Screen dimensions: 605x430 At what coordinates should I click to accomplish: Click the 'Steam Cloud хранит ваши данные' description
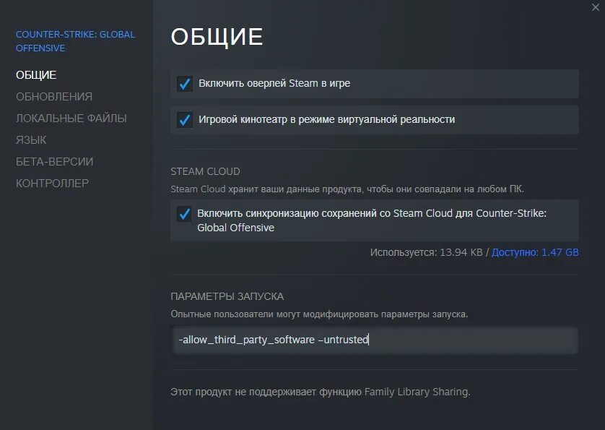(347, 189)
